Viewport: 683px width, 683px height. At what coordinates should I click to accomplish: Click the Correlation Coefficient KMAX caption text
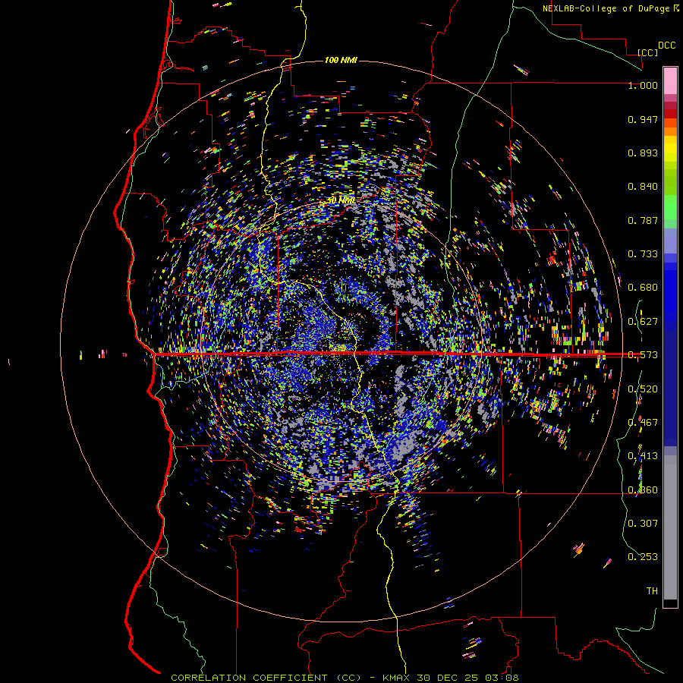tap(345, 678)
